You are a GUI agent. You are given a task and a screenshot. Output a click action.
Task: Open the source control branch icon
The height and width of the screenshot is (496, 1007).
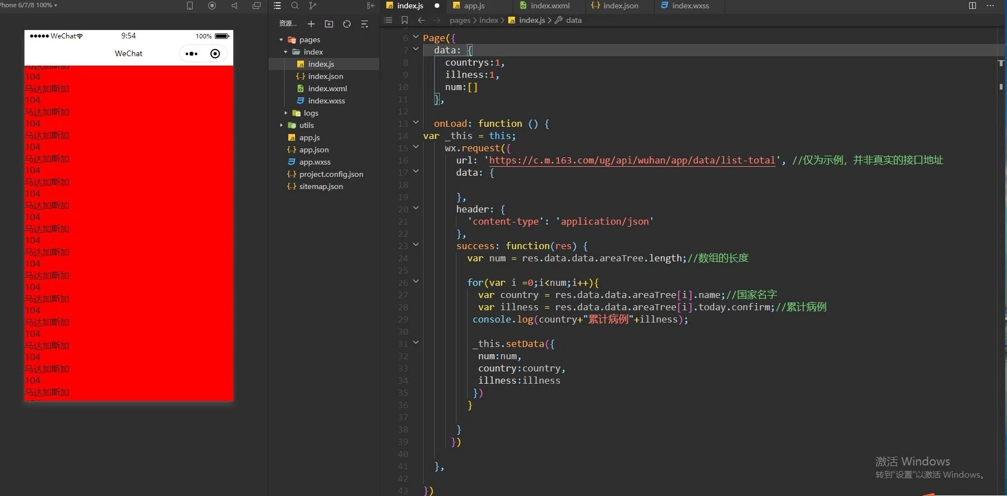point(313,6)
